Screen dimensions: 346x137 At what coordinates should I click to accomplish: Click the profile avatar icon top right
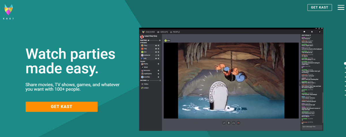pos(319,32)
